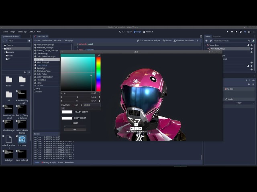Click the inspector search icon
257x192 pixels.
pos(249,84)
